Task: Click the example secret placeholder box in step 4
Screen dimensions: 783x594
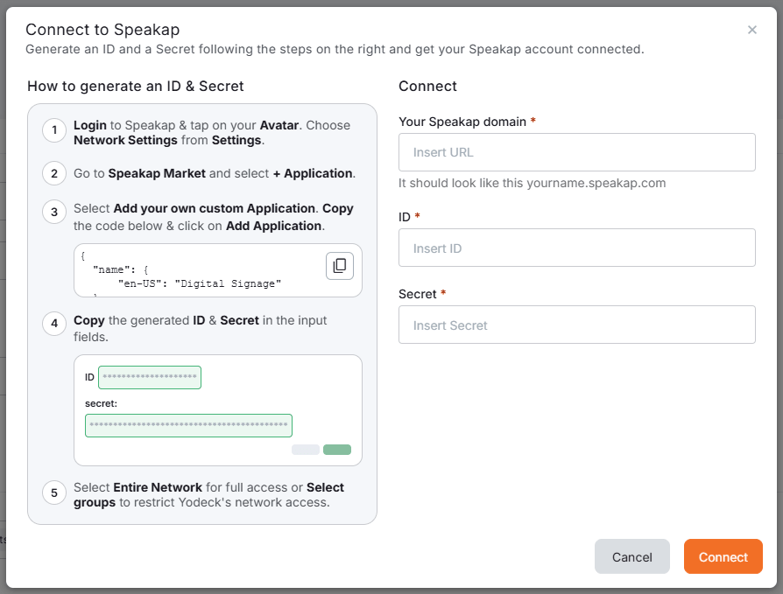Action: (189, 425)
